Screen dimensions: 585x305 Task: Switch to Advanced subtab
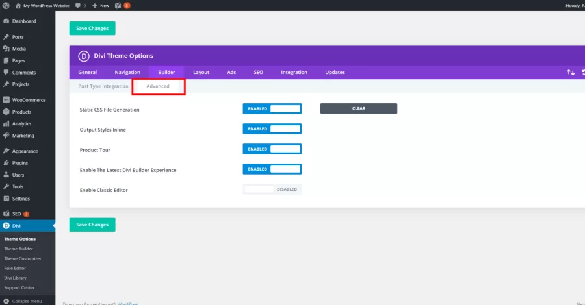click(158, 86)
